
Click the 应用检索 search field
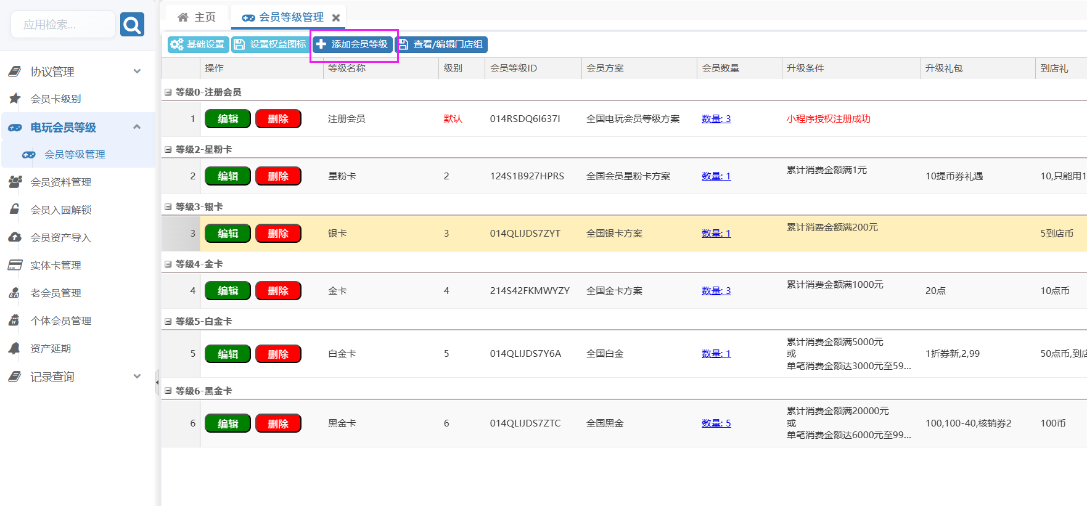point(63,25)
